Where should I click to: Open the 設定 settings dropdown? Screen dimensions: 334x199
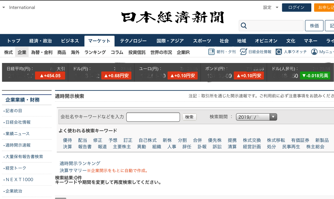click(271, 8)
